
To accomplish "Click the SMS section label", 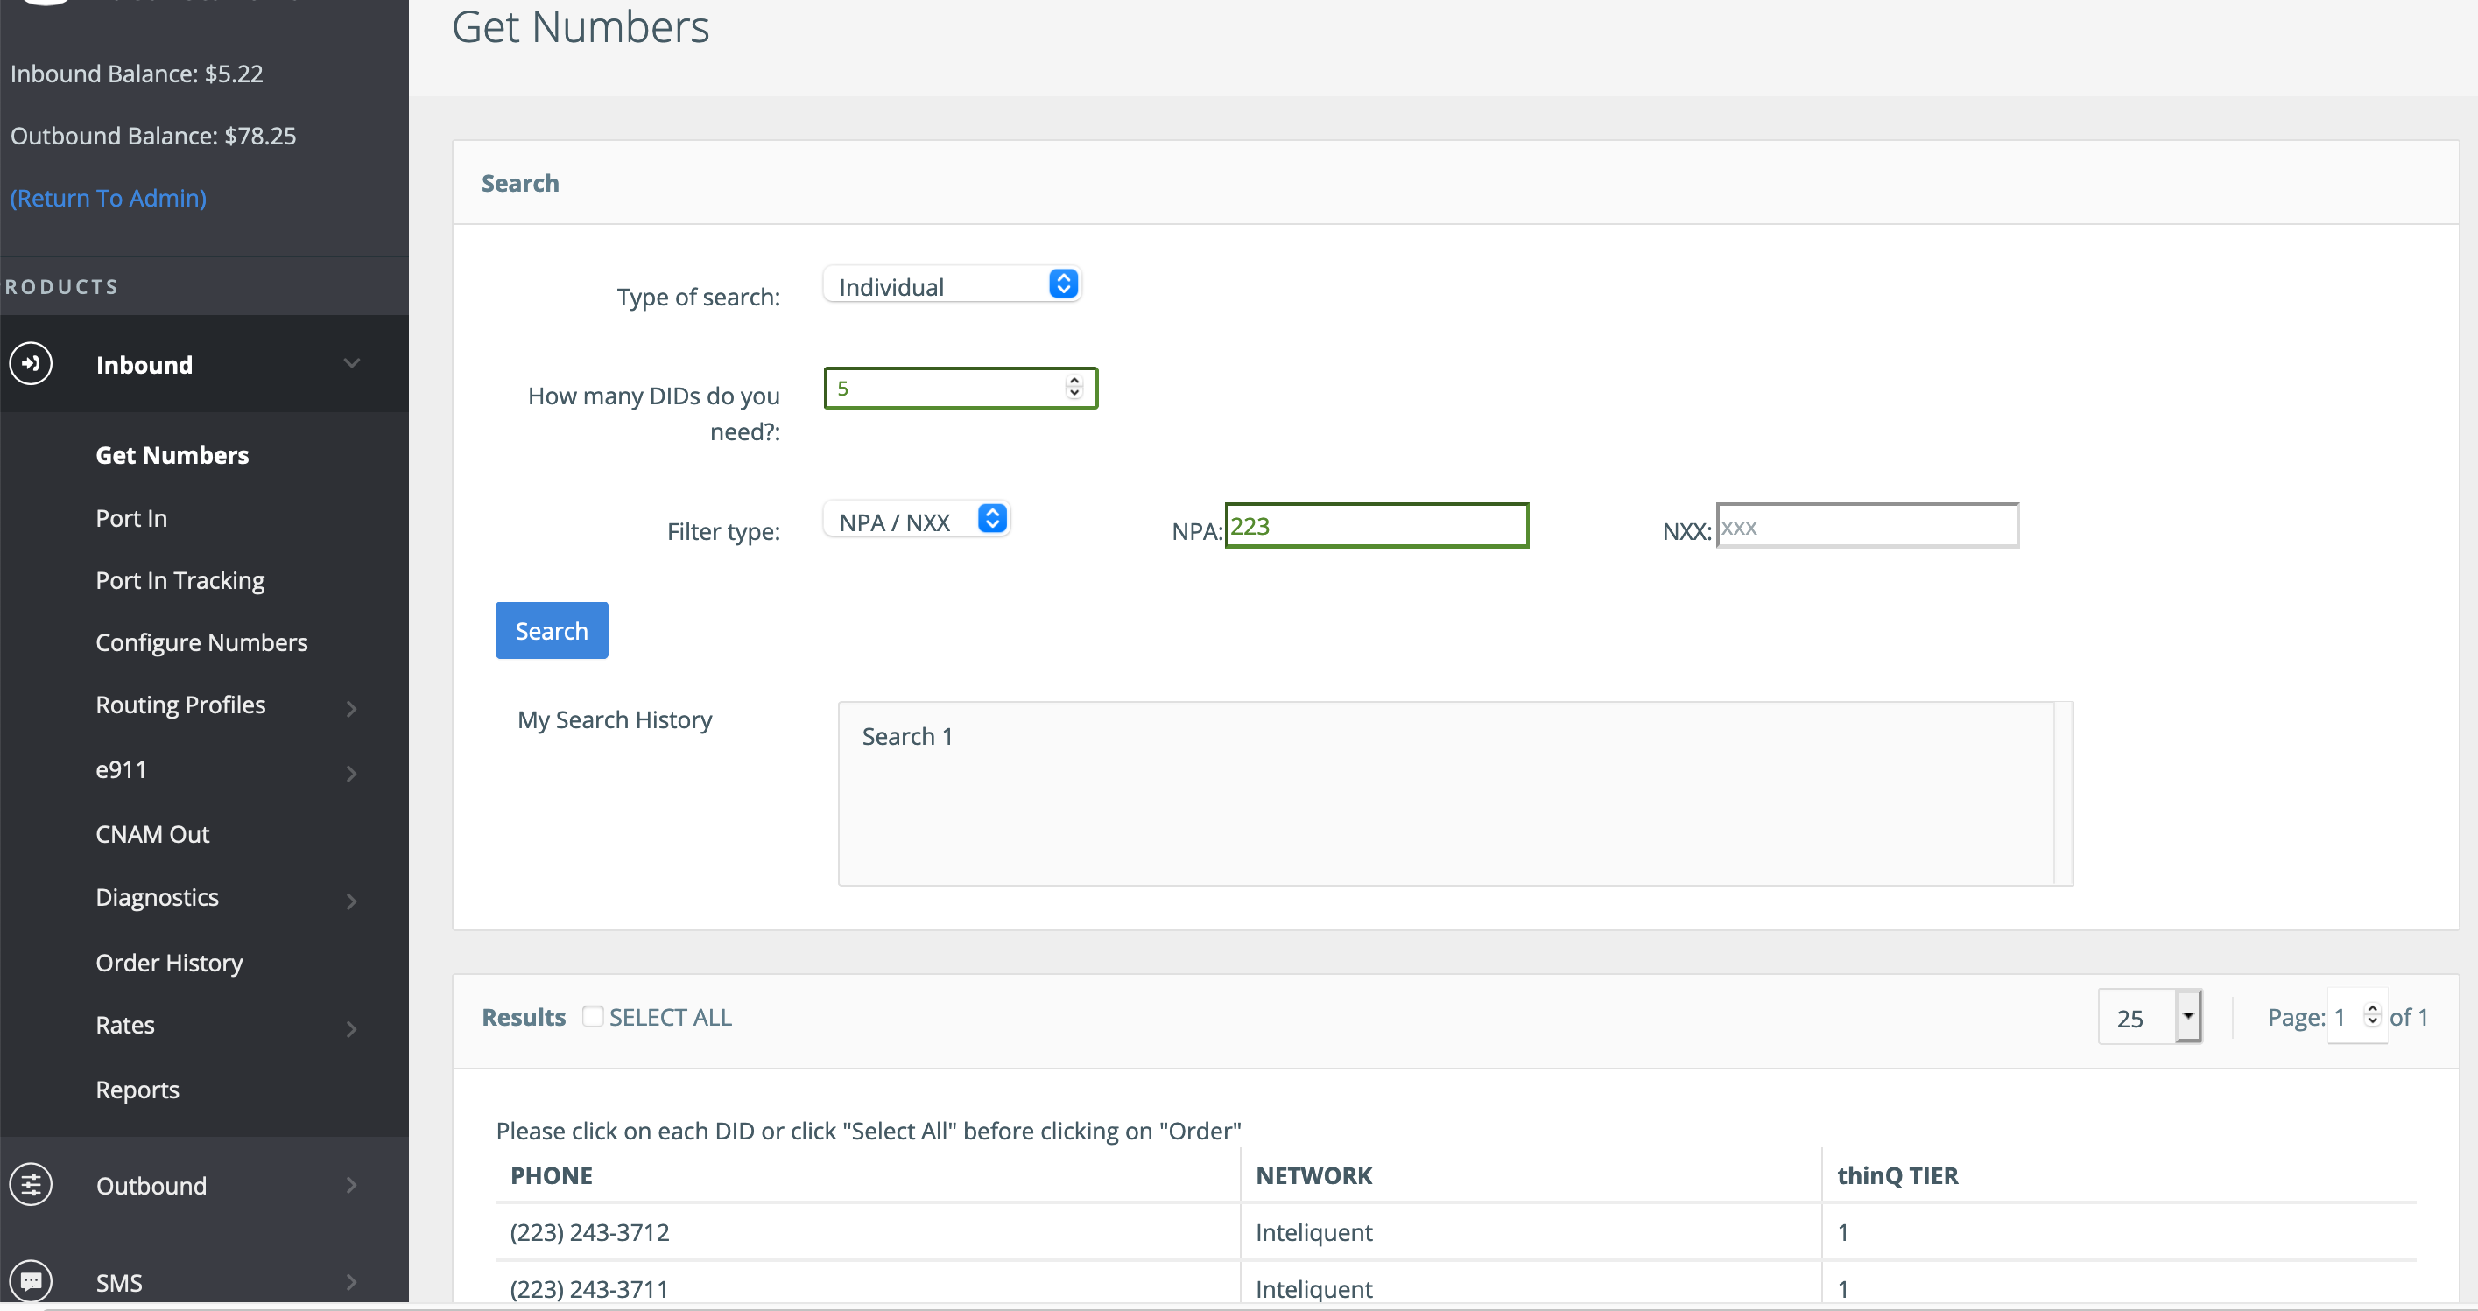I will (x=119, y=1282).
